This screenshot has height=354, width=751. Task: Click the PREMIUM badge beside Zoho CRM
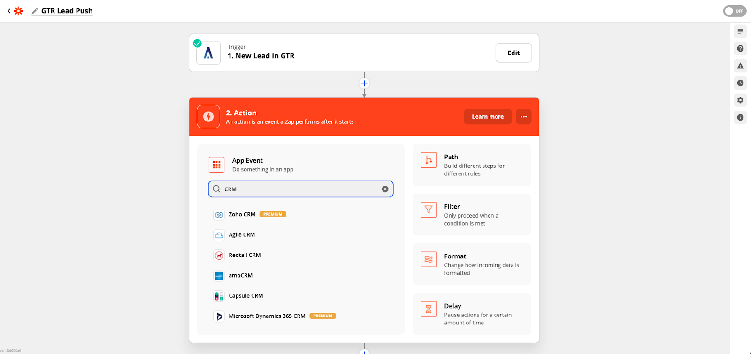point(273,214)
